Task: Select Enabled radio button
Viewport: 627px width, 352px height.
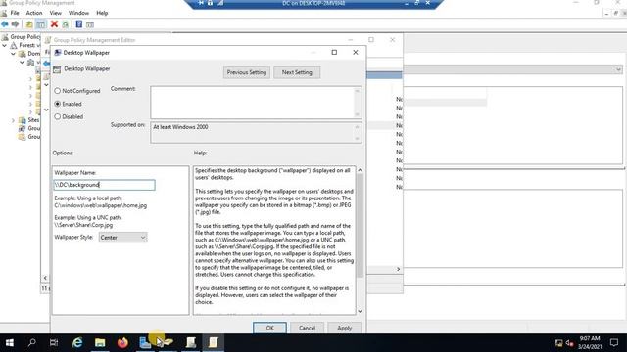Action: click(x=57, y=104)
